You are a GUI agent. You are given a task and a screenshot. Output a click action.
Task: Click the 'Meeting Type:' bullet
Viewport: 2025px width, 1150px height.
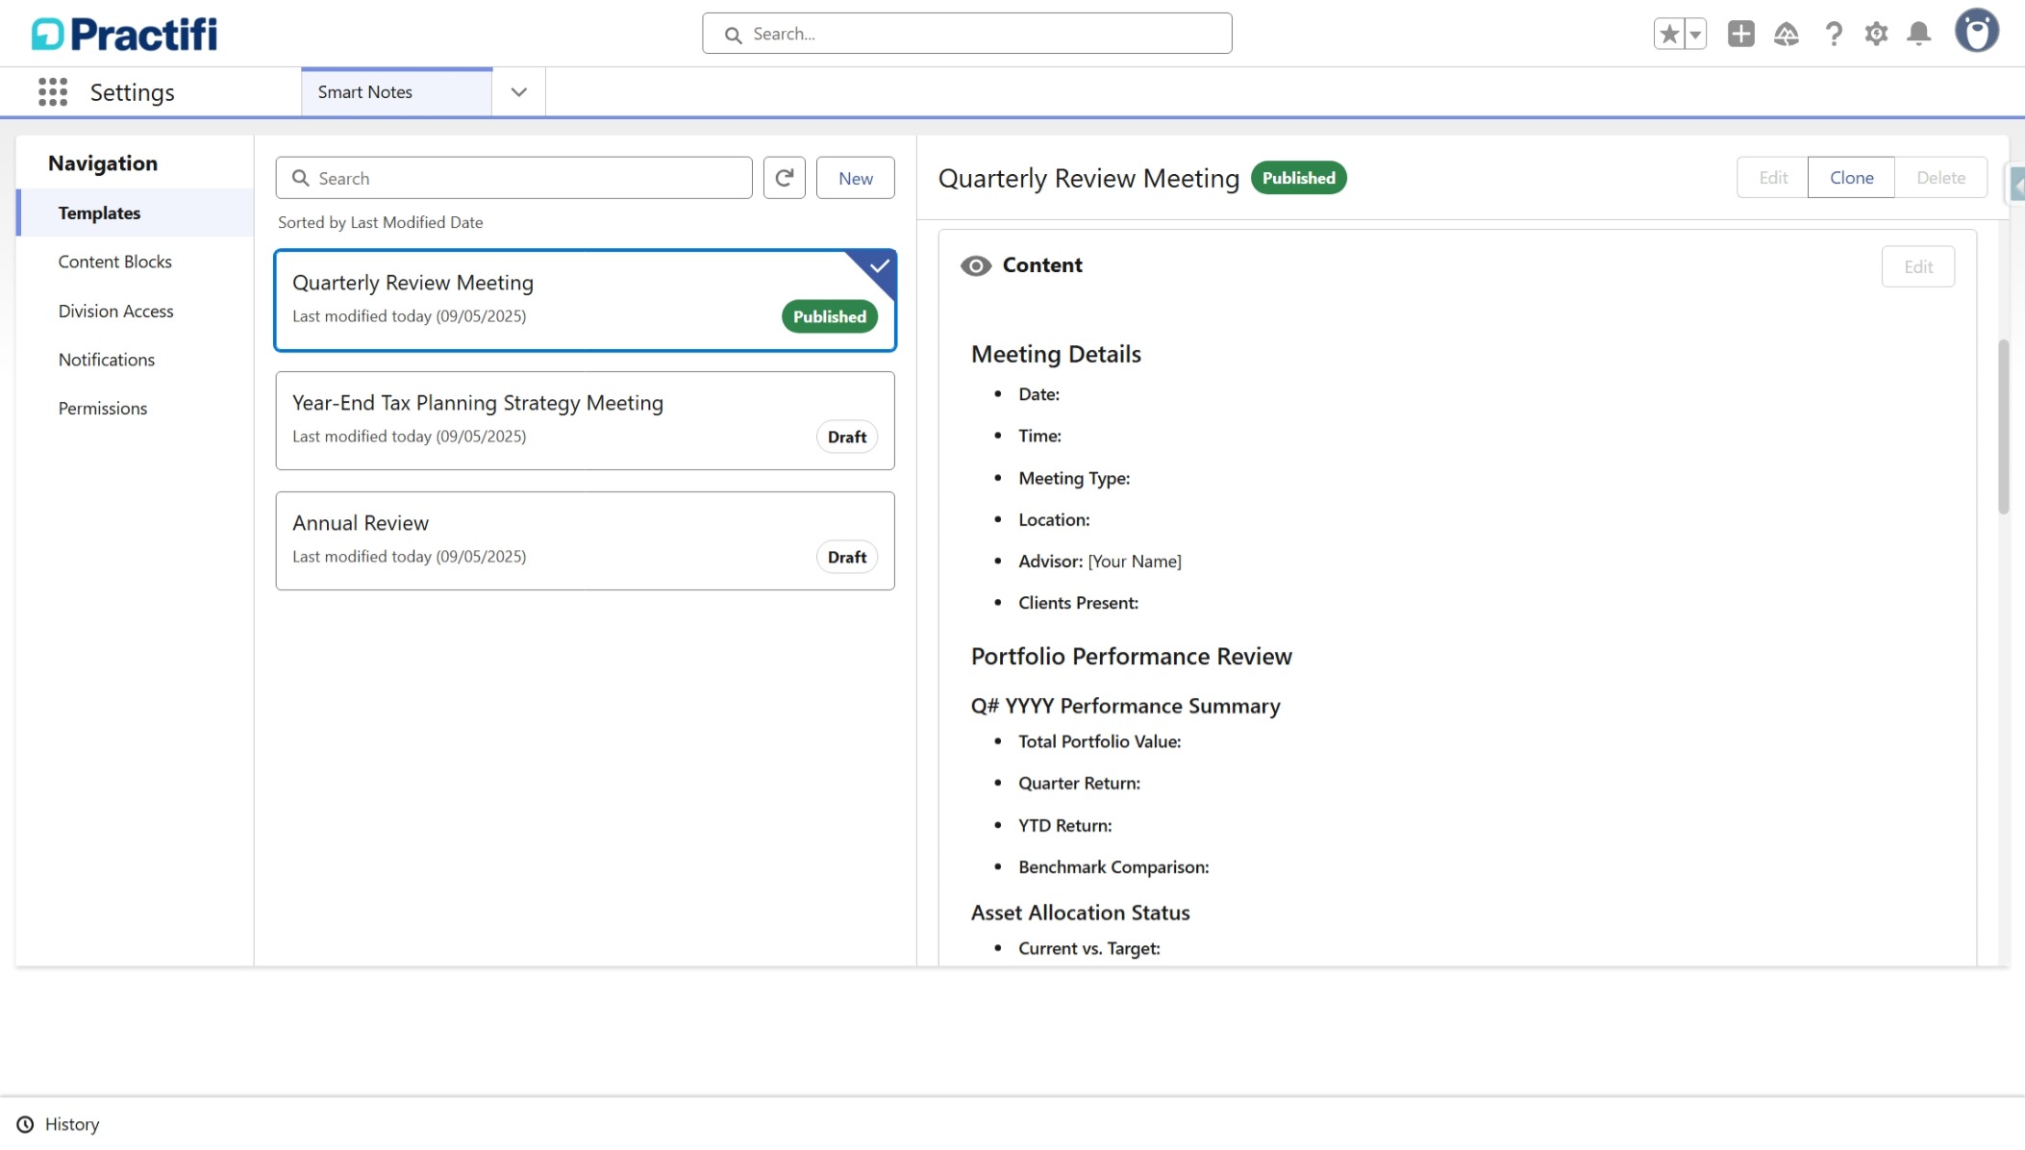[x=1074, y=478]
